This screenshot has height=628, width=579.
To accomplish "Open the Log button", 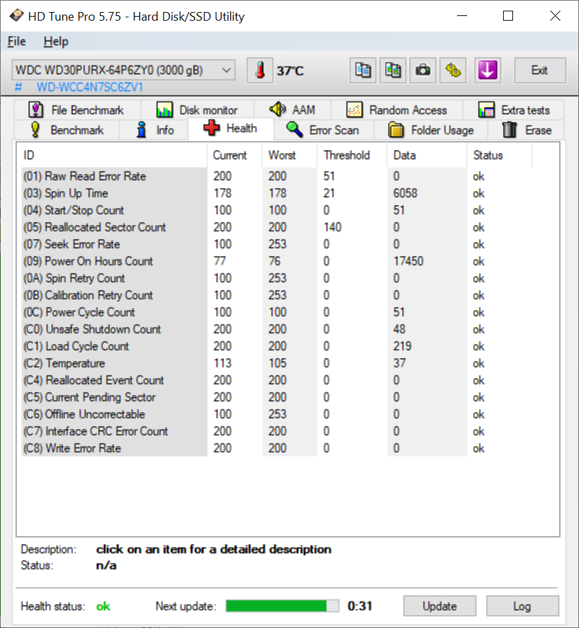I will pyautogui.click(x=522, y=606).
